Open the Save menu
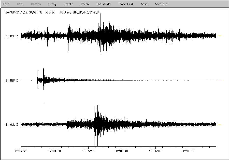The image size is (229, 160). [x=144, y=4]
